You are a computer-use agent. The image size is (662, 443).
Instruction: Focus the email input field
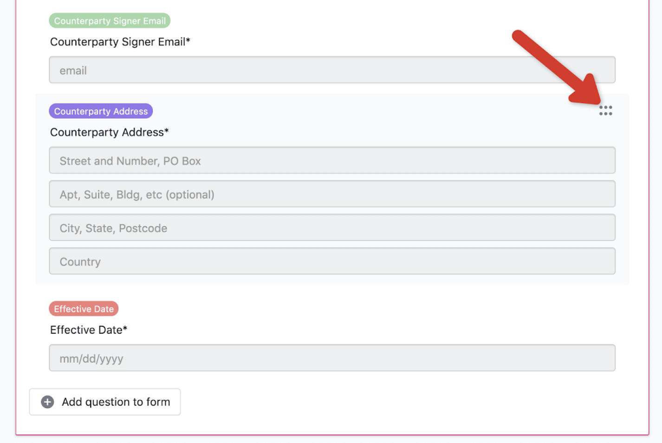click(x=332, y=70)
